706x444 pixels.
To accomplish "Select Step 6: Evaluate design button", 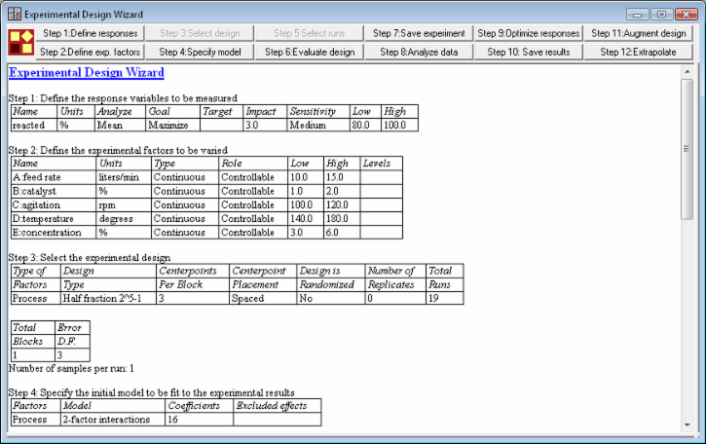I will [309, 52].
